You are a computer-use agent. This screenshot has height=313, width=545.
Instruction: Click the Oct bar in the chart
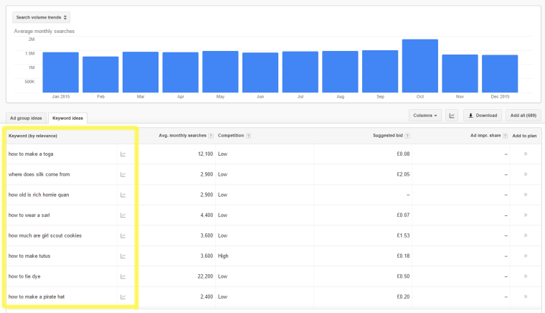pyautogui.click(x=420, y=66)
